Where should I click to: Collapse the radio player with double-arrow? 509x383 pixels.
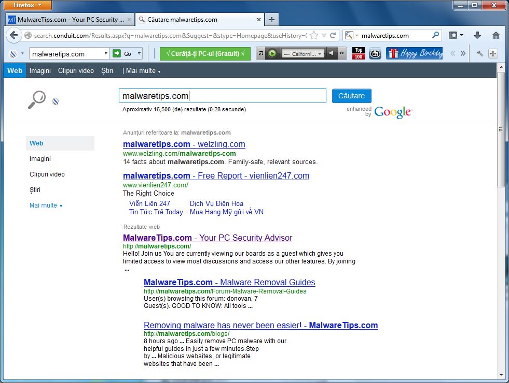[x=342, y=53]
